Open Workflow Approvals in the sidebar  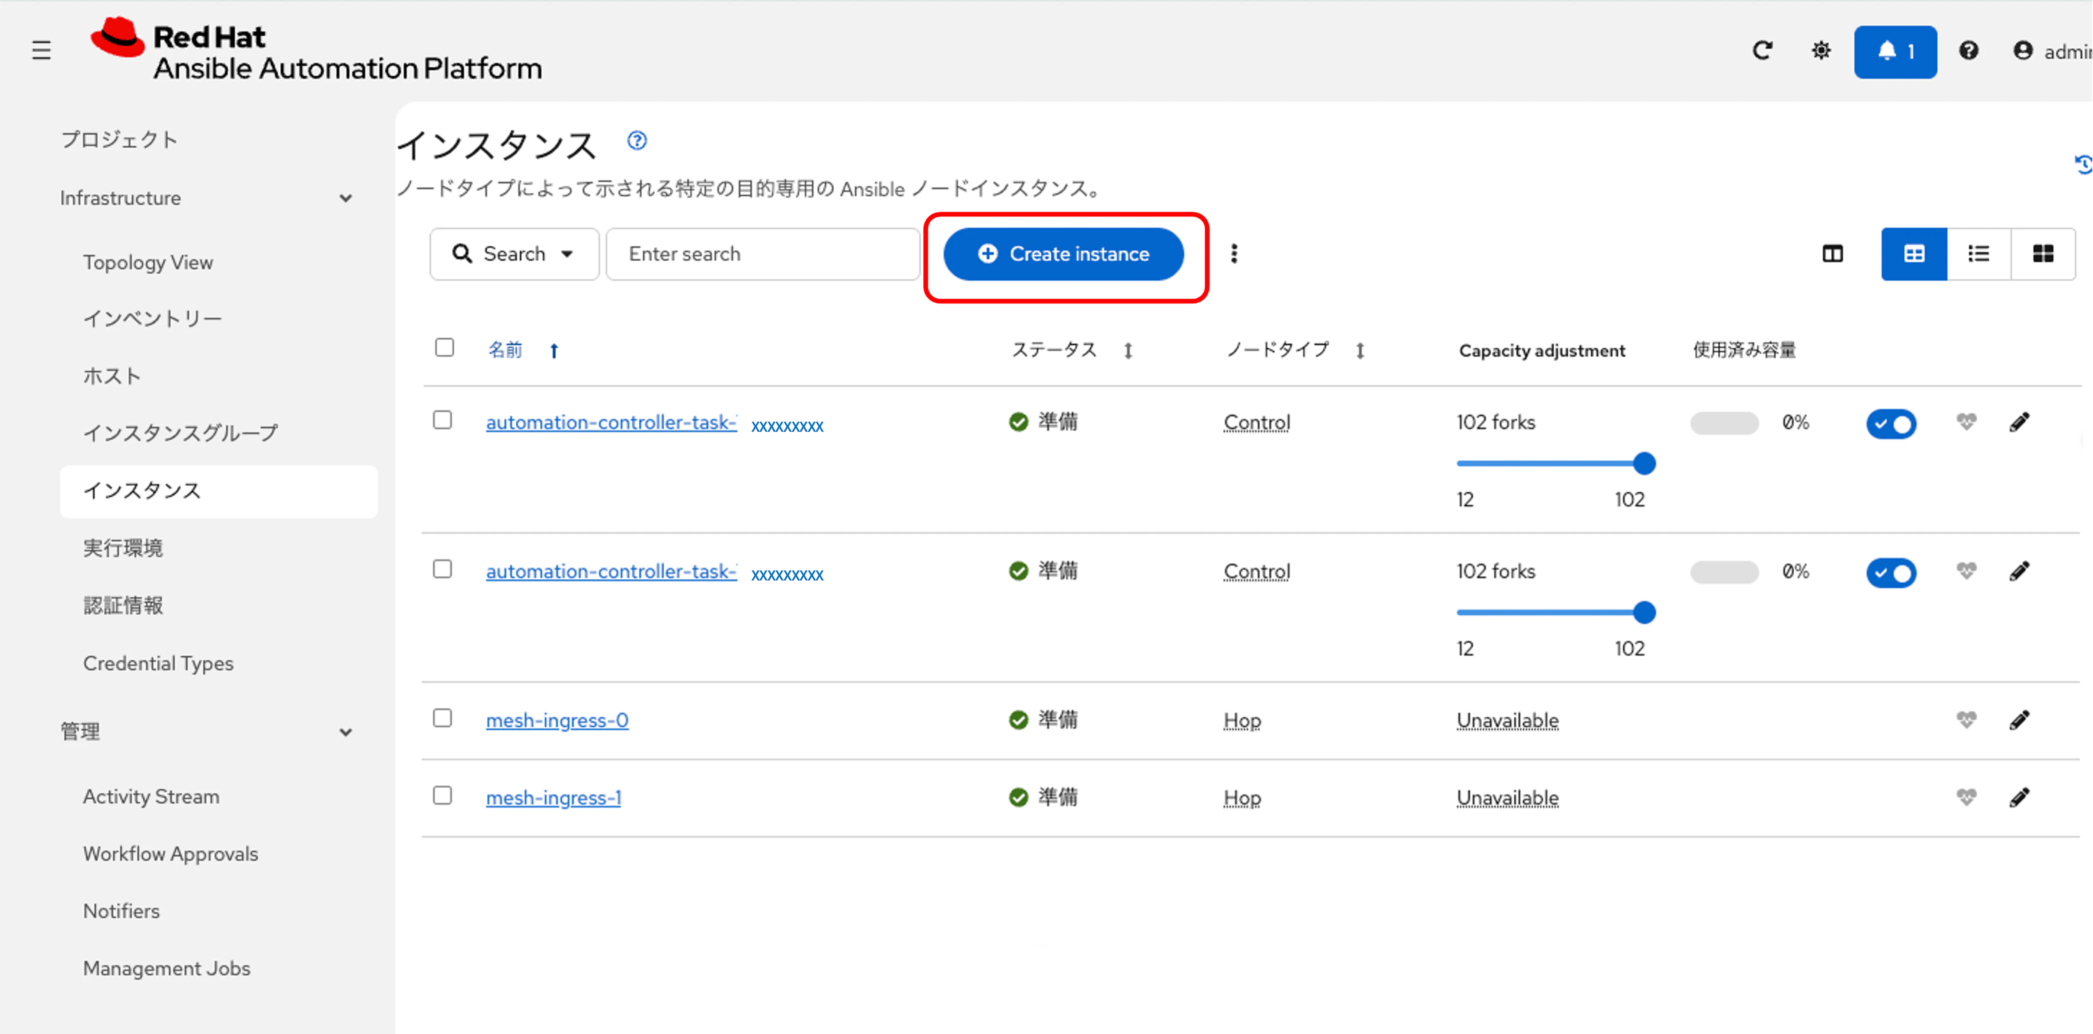(171, 854)
